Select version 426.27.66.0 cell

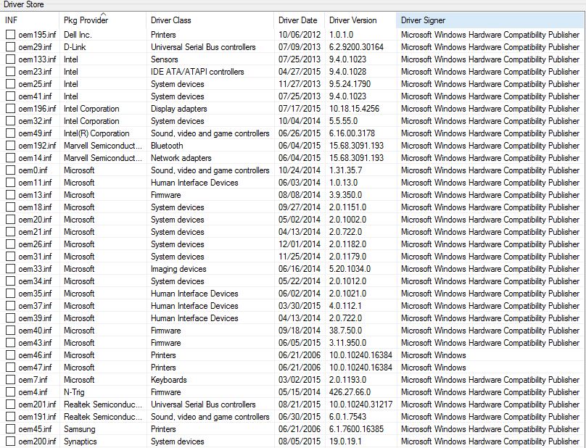(350, 392)
